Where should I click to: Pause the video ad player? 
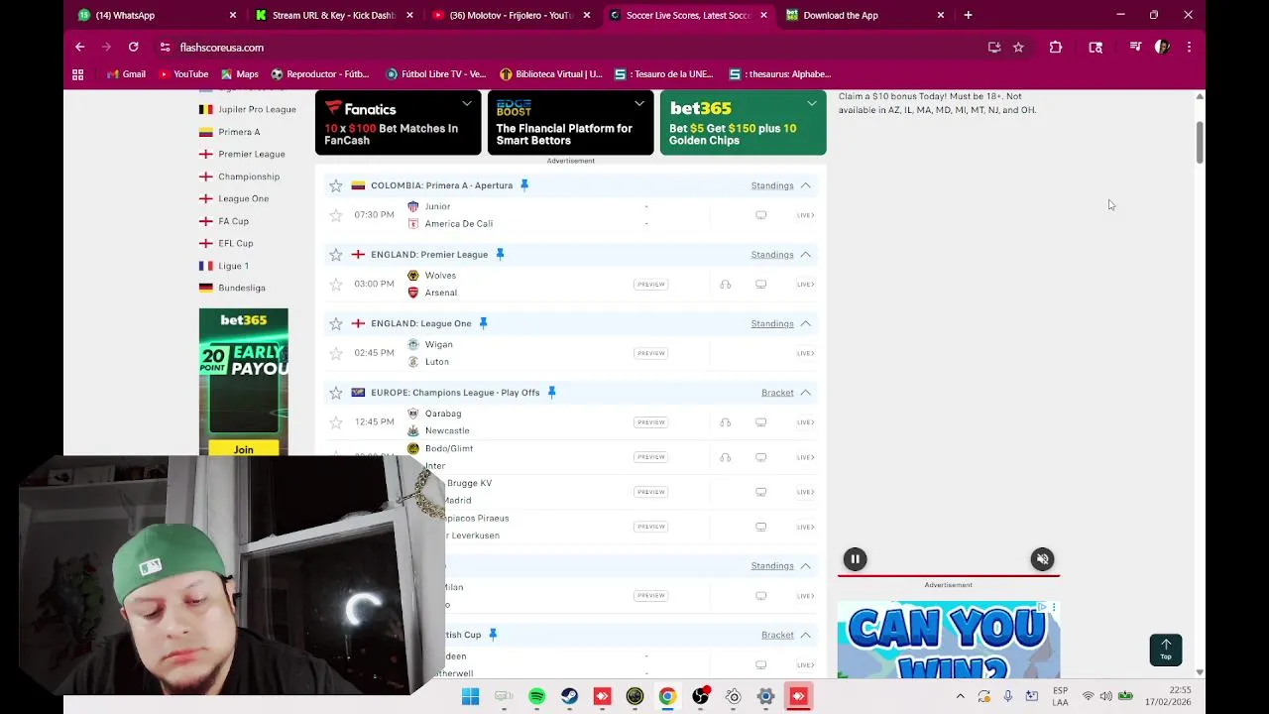click(x=855, y=559)
